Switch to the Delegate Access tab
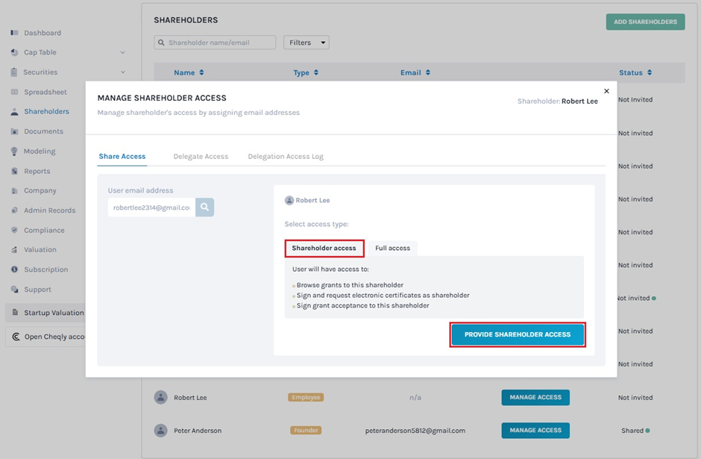The height and width of the screenshot is (459, 701). tap(201, 157)
